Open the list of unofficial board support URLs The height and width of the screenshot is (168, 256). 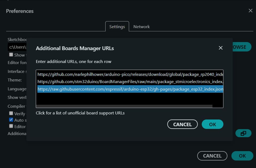(x=80, y=113)
